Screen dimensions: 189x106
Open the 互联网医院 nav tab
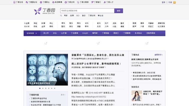(x=151, y=33)
